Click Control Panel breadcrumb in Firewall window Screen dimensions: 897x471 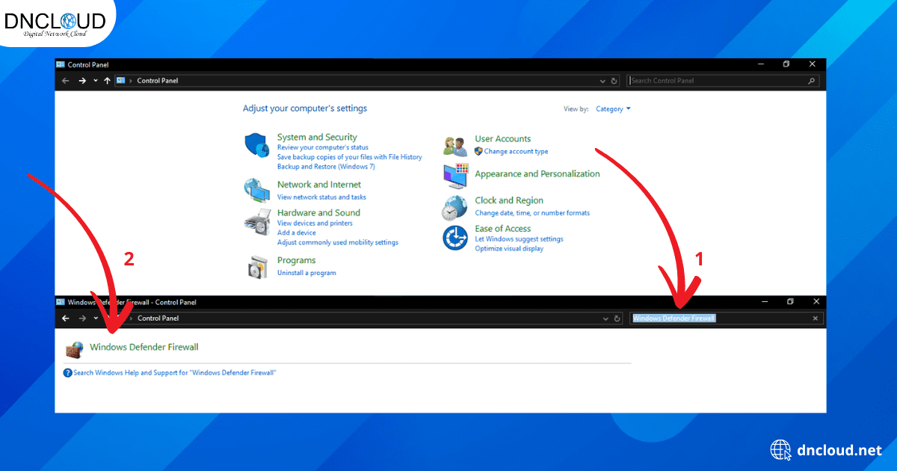[158, 318]
